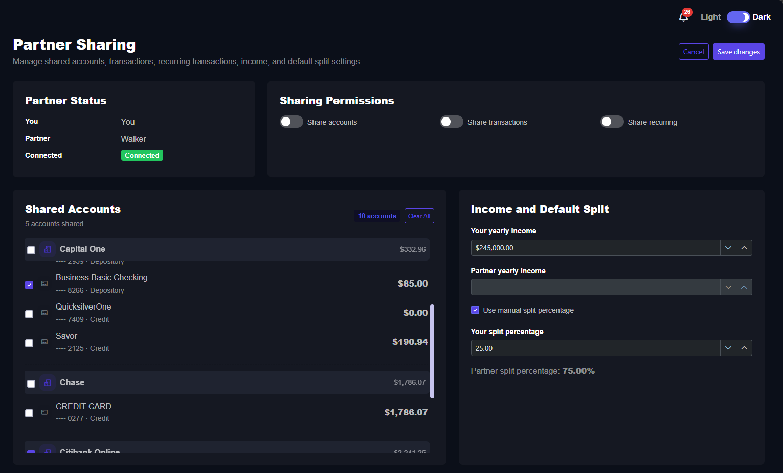
Task: Click the Cancel button
Action: click(x=693, y=52)
